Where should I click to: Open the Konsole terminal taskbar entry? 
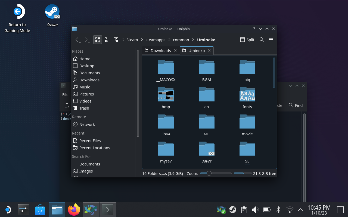click(108, 210)
